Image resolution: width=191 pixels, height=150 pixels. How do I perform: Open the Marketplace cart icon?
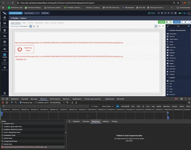point(4,67)
